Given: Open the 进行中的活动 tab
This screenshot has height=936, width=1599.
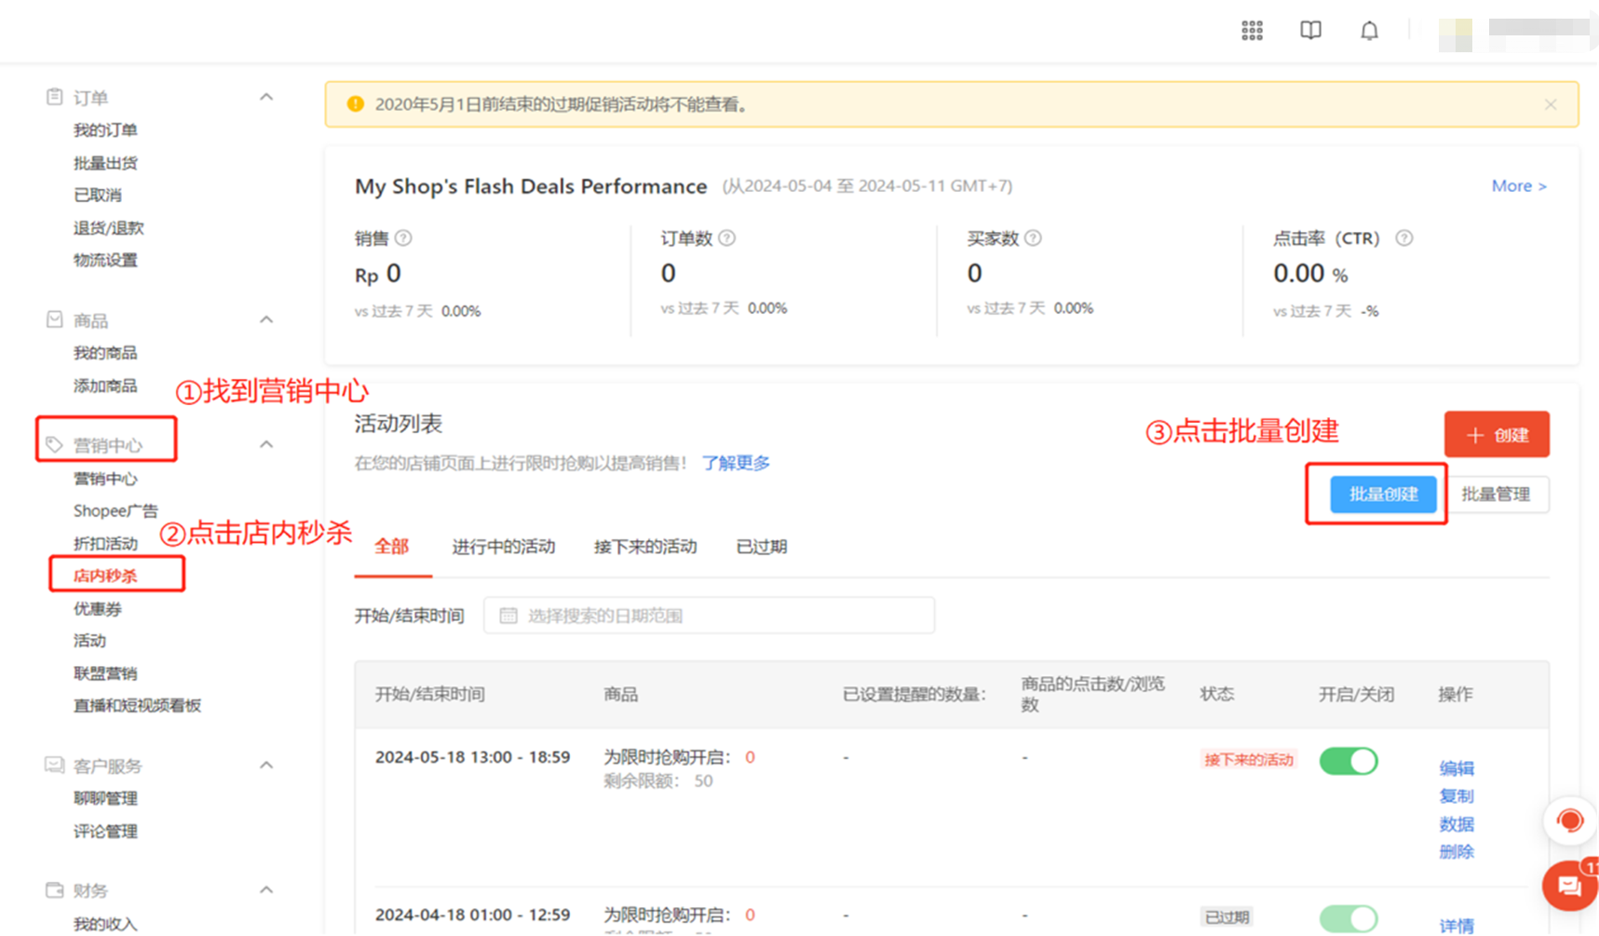Looking at the screenshot, I should coord(503,547).
